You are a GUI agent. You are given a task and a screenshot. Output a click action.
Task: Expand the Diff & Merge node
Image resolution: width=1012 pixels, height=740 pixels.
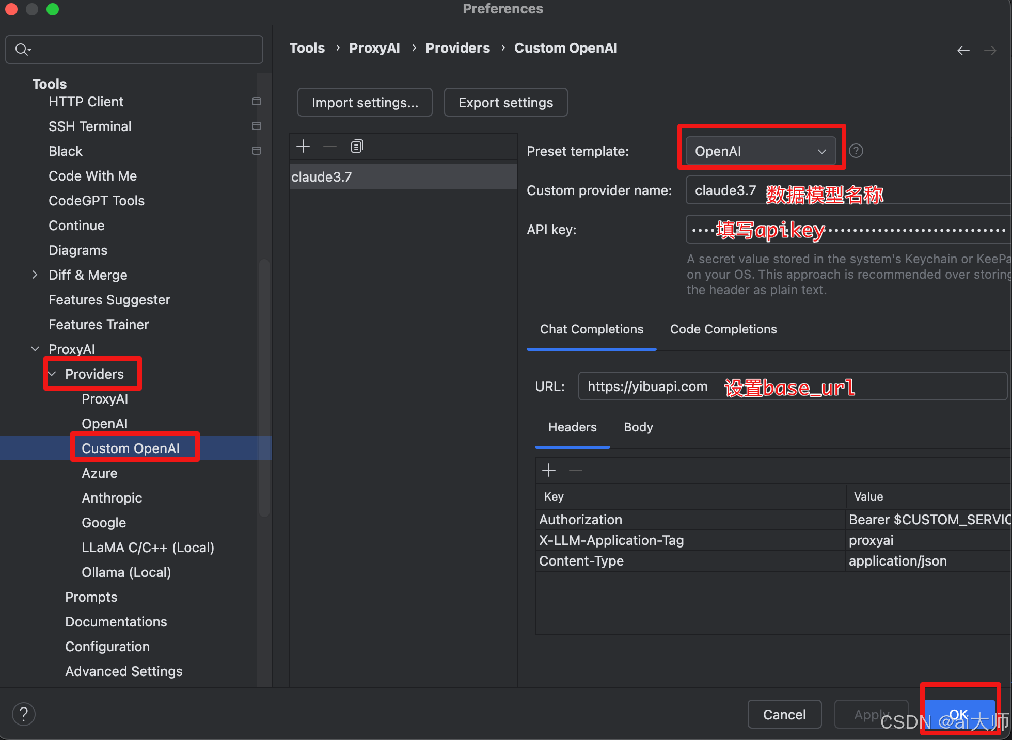point(35,275)
